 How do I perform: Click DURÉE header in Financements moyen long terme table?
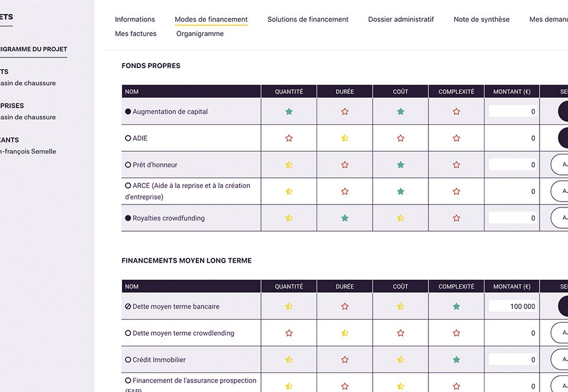[x=344, y=287]
